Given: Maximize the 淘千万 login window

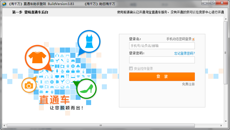Looking at the screenshot, I should coord(212,3).
